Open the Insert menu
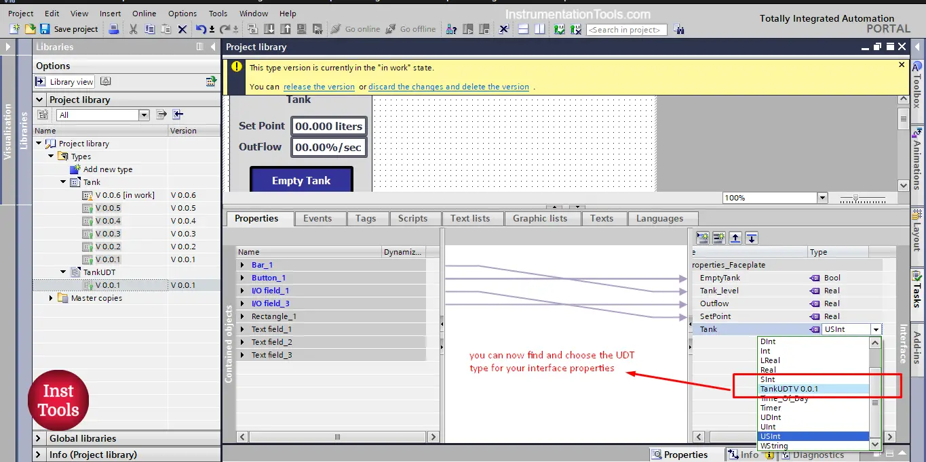The width and height of the screenshot is (926, 462). tap(110, 14)
